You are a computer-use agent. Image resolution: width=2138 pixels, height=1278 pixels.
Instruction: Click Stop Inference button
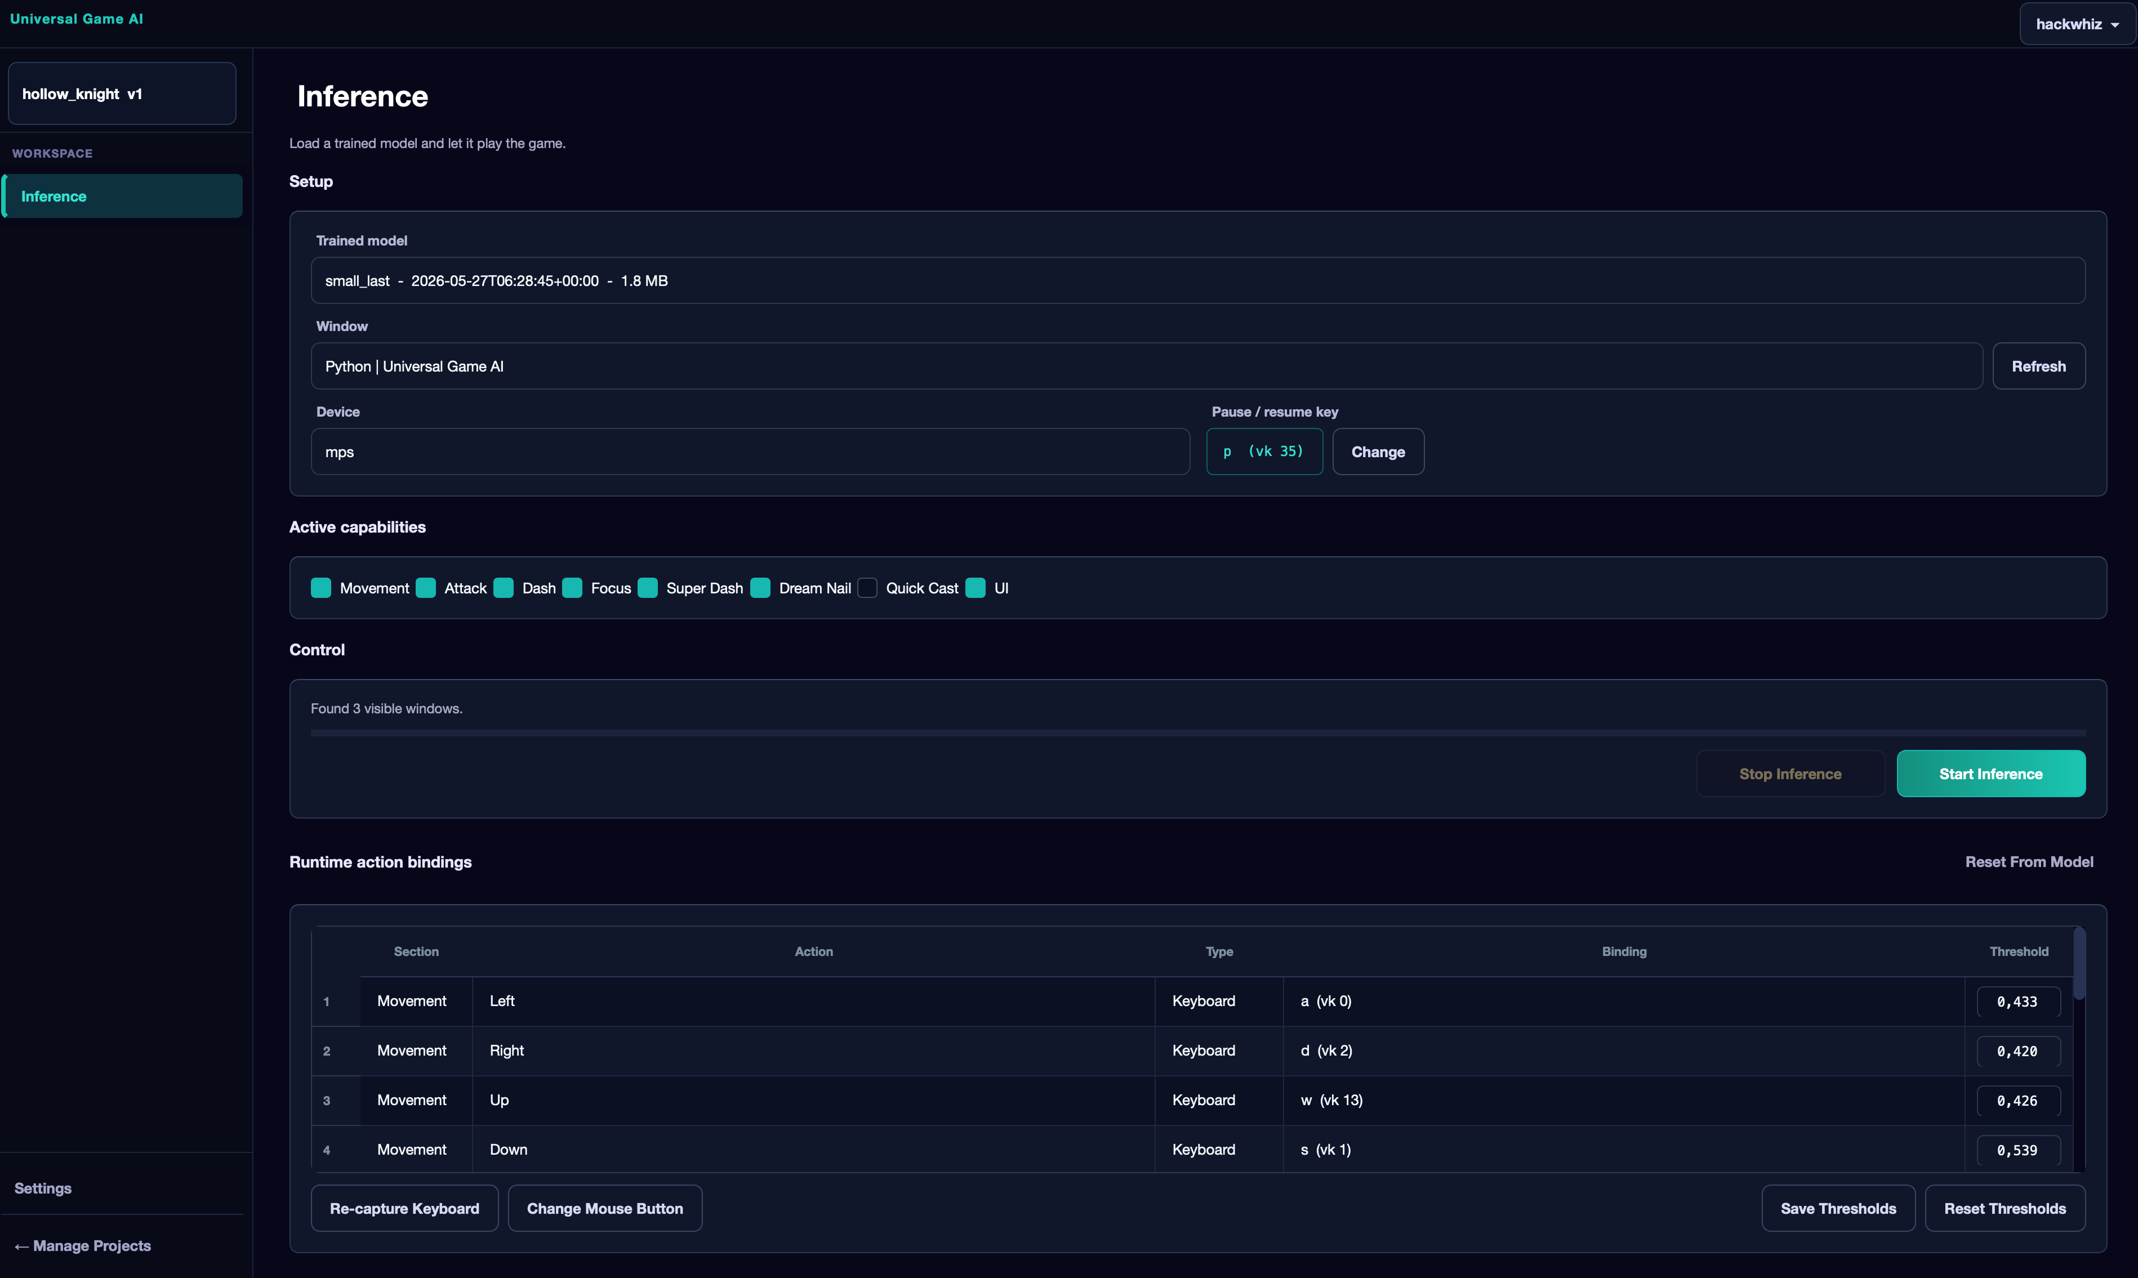(x=1790, y=774)
